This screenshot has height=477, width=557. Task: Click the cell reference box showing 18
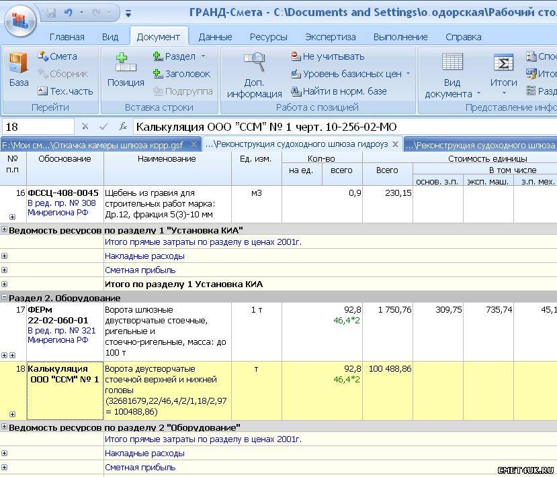point(38,127)
